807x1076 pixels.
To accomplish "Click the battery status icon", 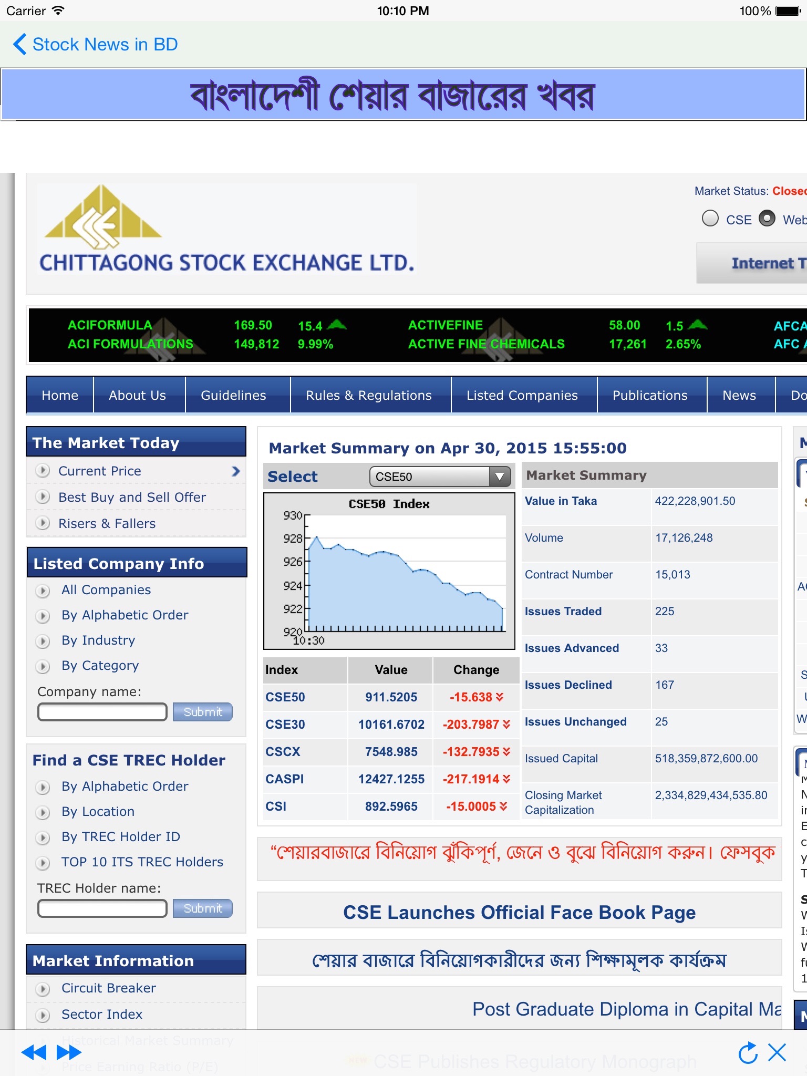I will pos(788,11).
